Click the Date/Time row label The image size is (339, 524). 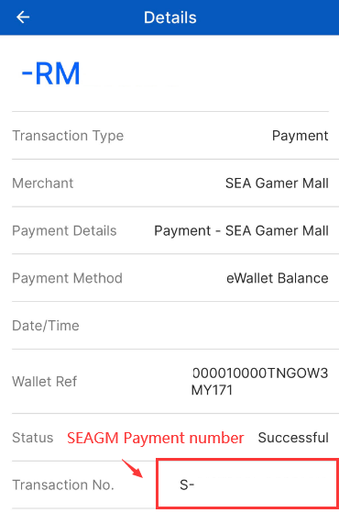[x=46, y=326]
